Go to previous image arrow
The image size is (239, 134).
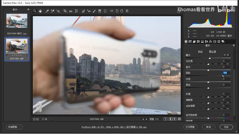(x=143, y=119)
